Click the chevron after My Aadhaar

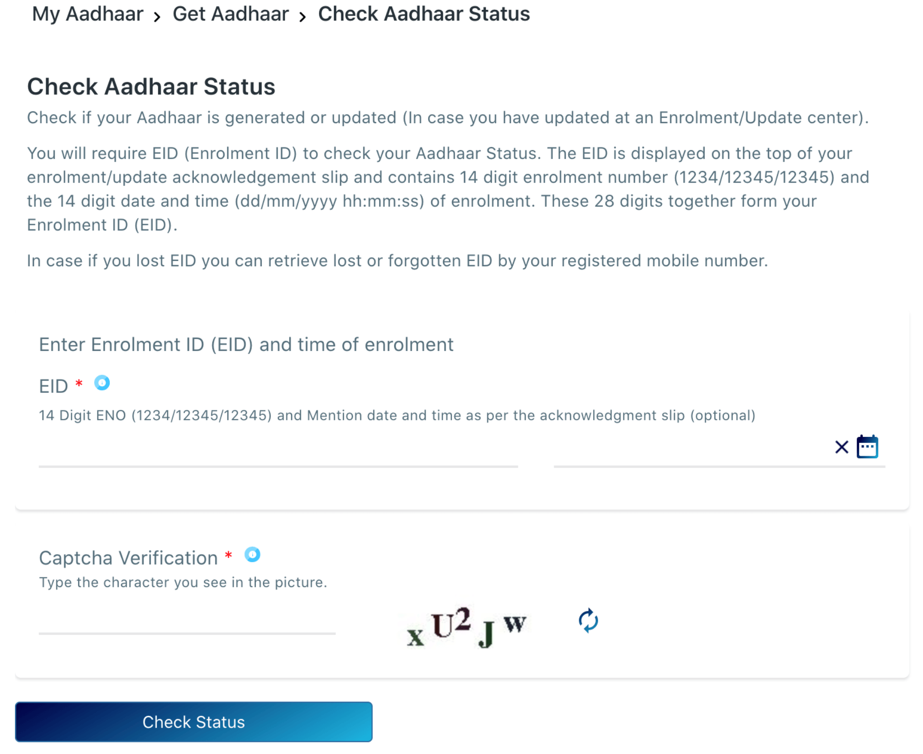pos(158,16)
